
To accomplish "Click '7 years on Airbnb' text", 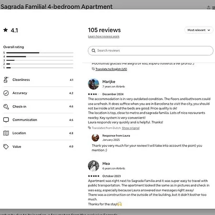I will point(114,86).
